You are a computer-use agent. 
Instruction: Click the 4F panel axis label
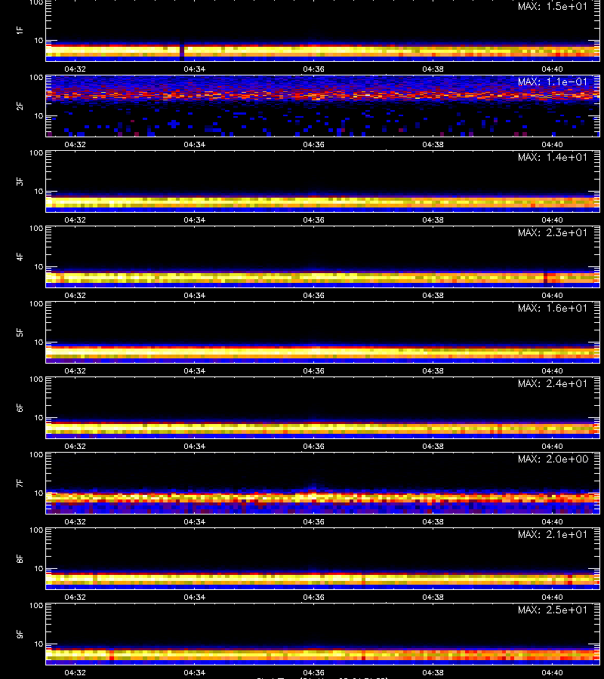[20, 257]
